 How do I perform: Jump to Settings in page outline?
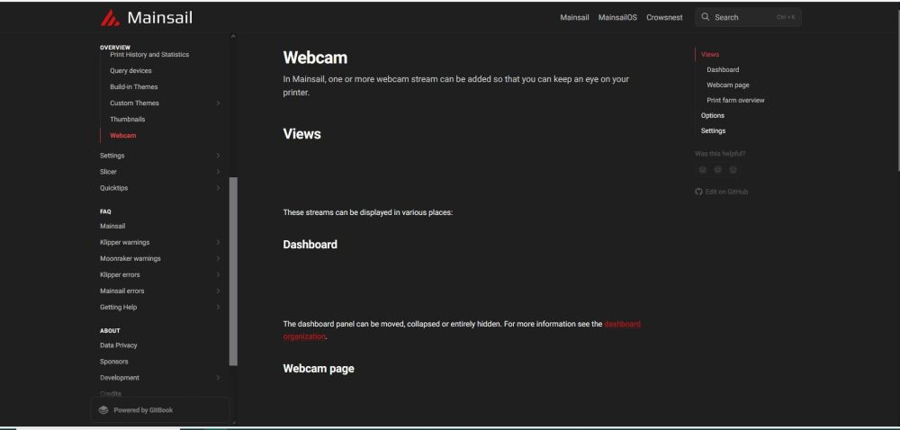tap(713, 130)
